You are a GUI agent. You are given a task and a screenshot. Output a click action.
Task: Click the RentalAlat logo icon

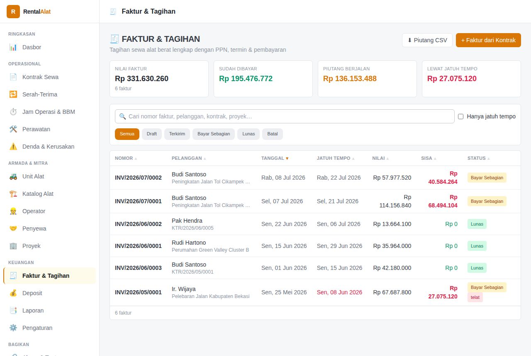[x=13, y=12]
